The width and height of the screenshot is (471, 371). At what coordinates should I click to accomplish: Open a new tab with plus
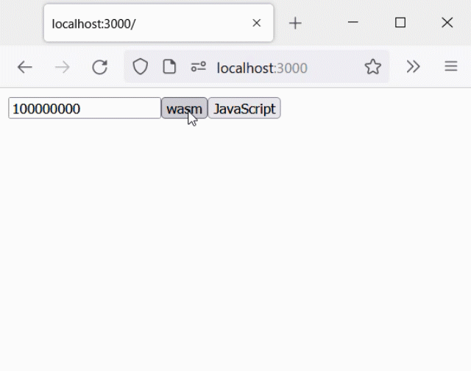coord(295,23)
